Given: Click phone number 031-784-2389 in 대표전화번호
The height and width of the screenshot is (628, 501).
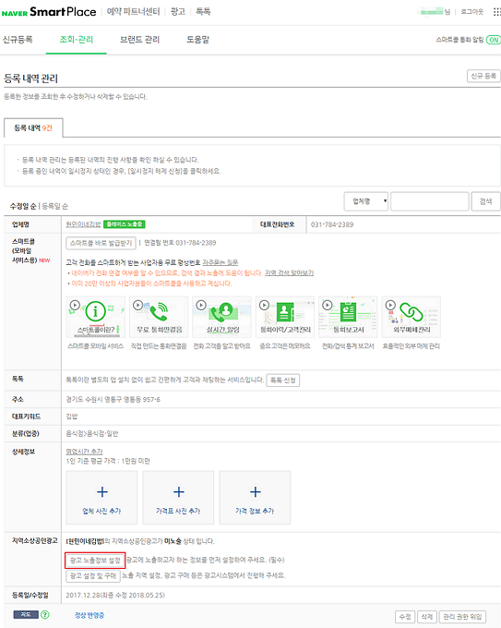Looking at the screenshot, I should tap(332, 224).
